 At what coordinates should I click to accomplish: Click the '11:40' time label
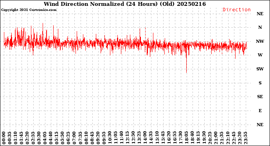[122, 138]
